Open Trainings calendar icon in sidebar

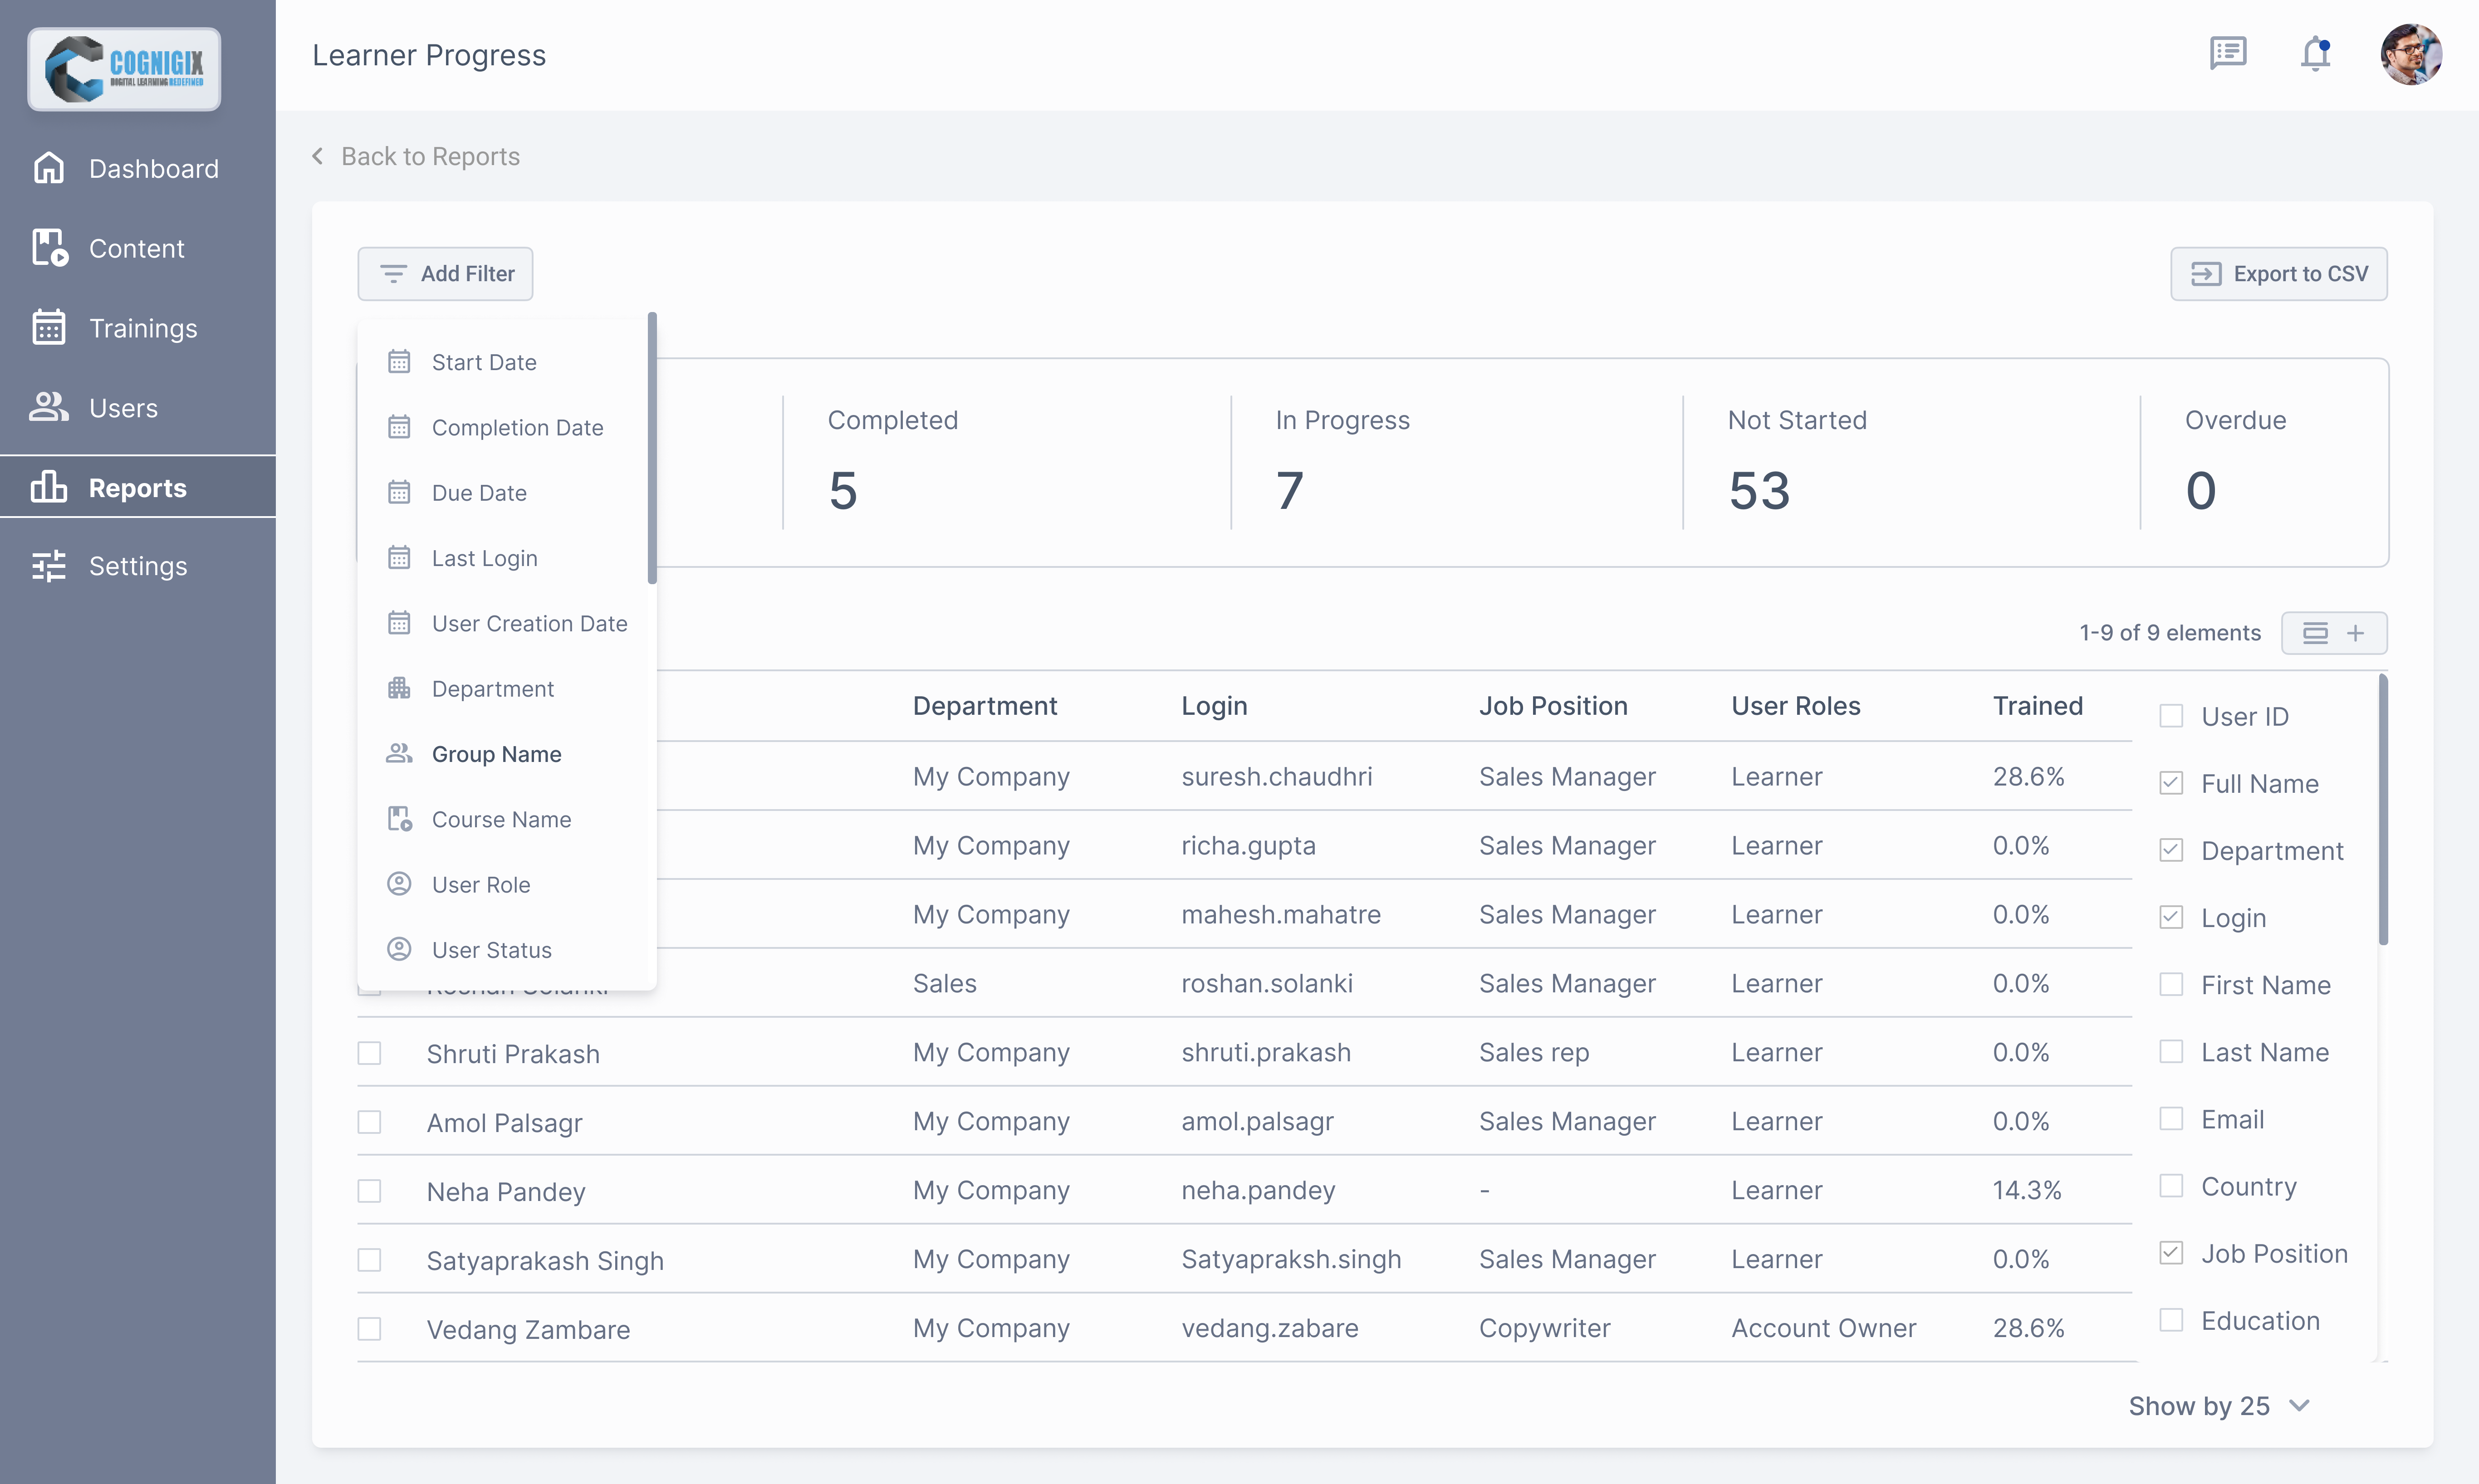tap(48, 328)
